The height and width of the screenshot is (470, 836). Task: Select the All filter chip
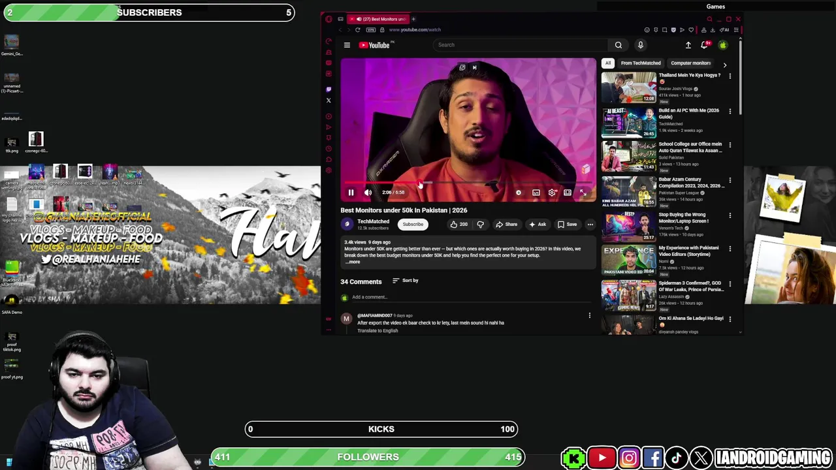click(608, 63)
